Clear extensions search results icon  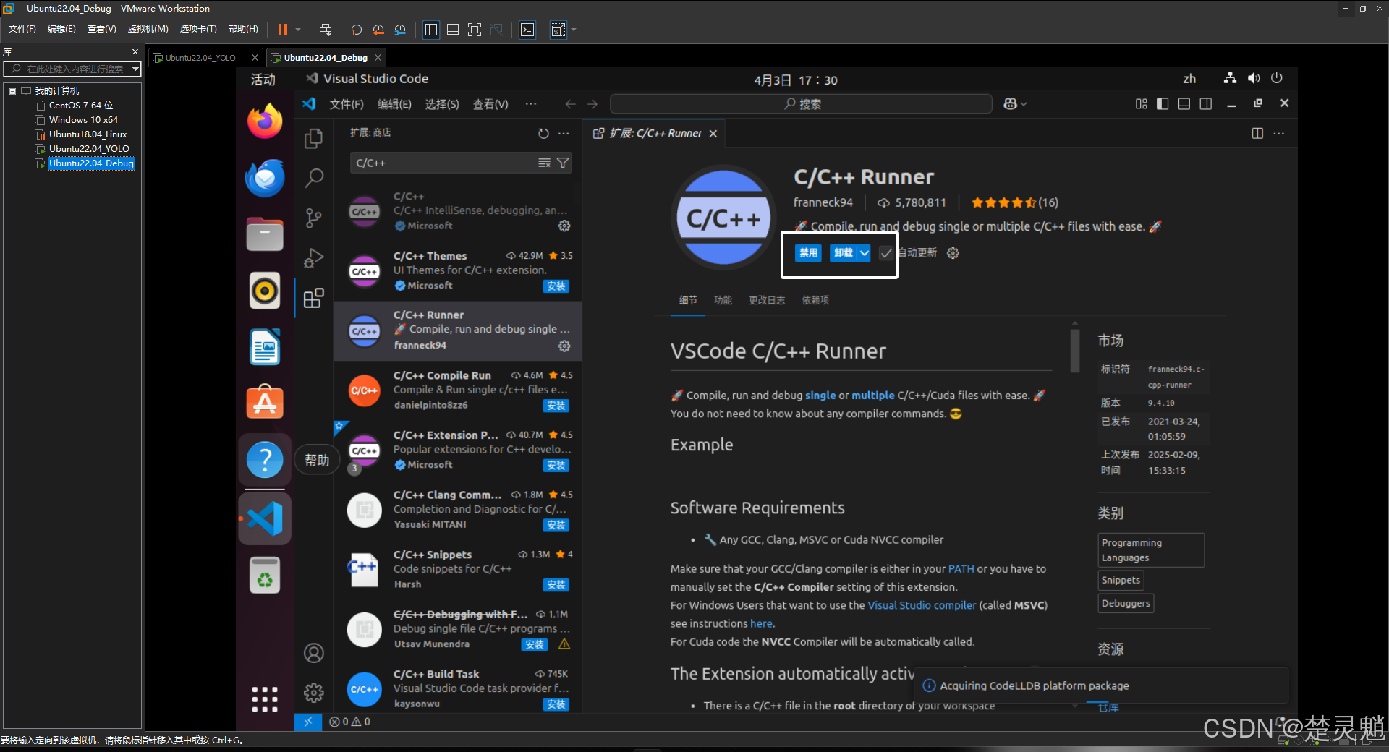544,163
